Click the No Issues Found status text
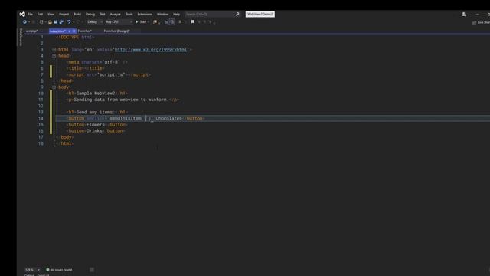The image size is (490, 276). coord(61,270)
